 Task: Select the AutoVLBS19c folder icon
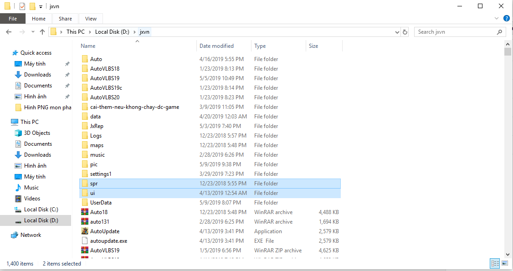(x=85, y=87)
